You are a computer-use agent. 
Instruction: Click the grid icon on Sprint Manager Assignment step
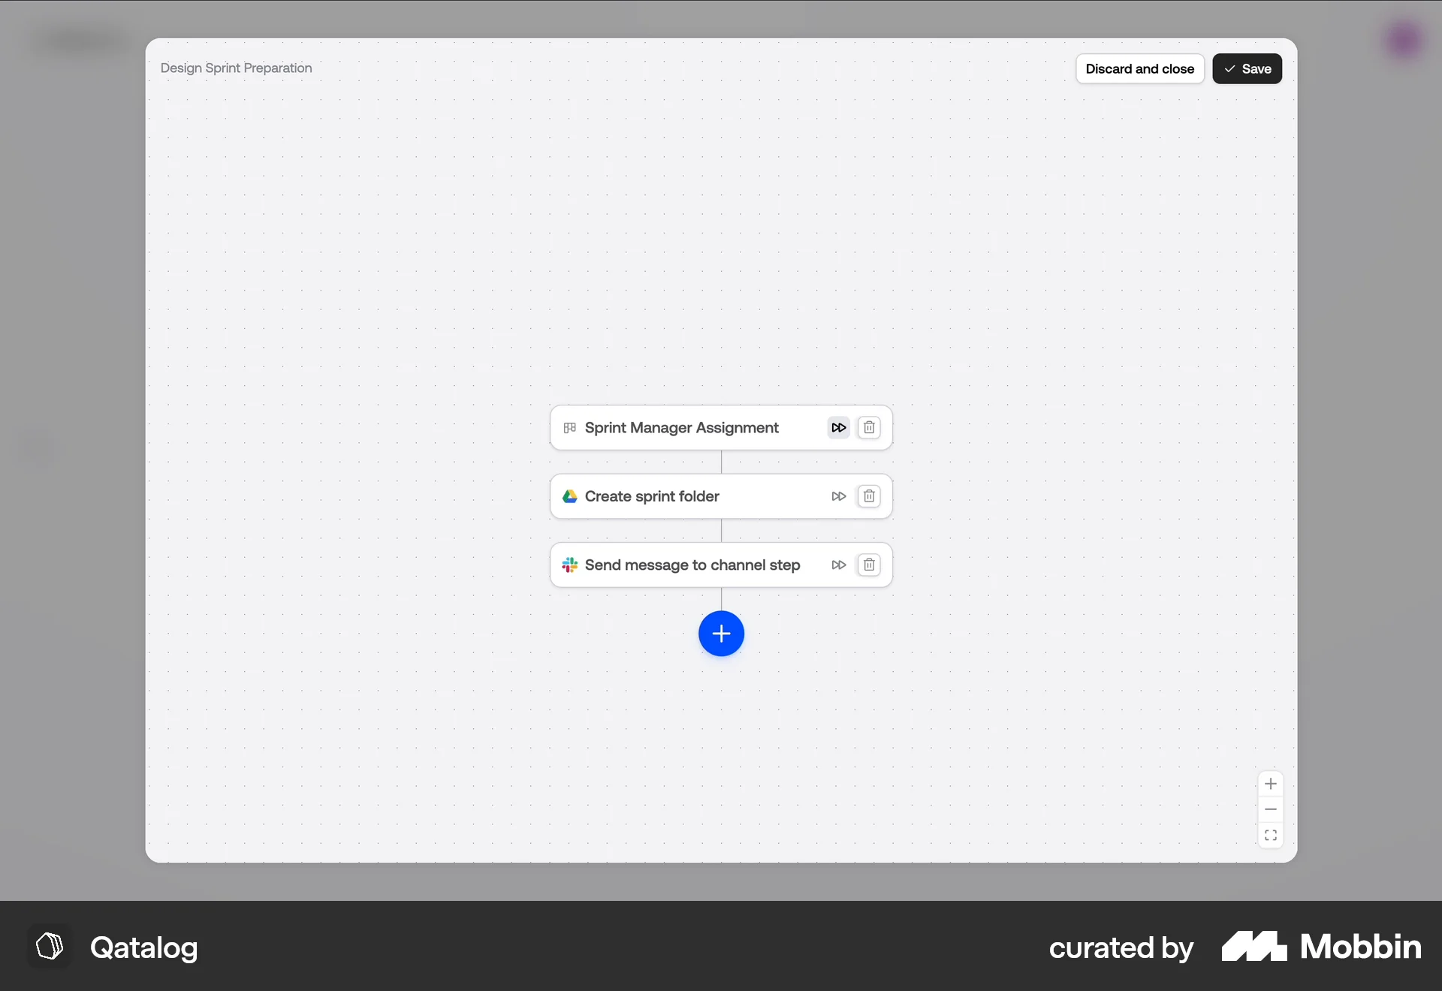click(x=569, y=427)
